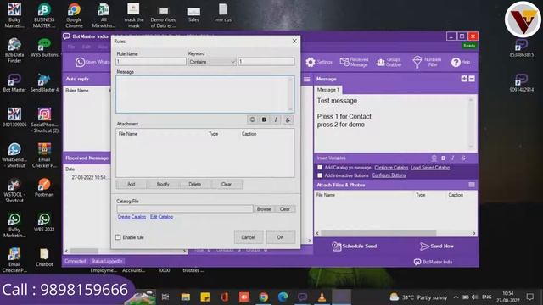Viewport: 543px width, 305px height.
Task: Open Edit Catalog link
Action: (x=161, y=217)
